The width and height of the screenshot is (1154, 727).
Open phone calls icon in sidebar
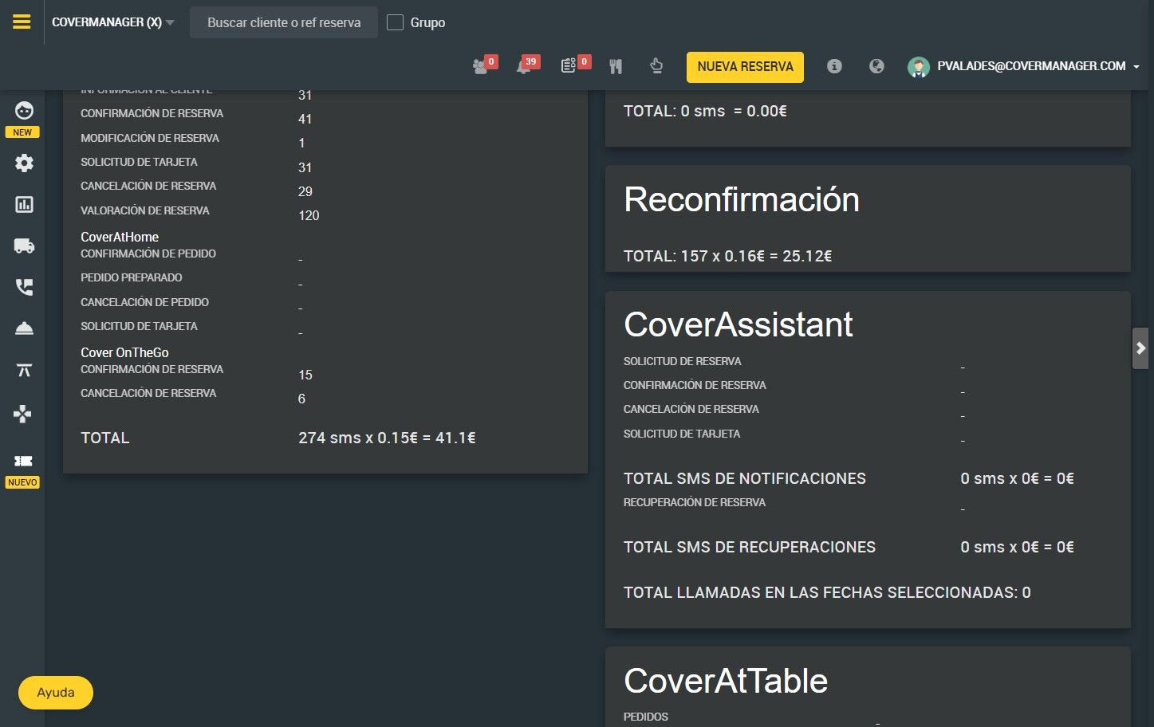coord(24,287)
